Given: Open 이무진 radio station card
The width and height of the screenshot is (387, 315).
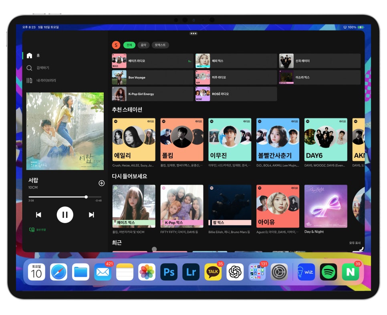Looking at the screenshot, I should pos(230,140).
